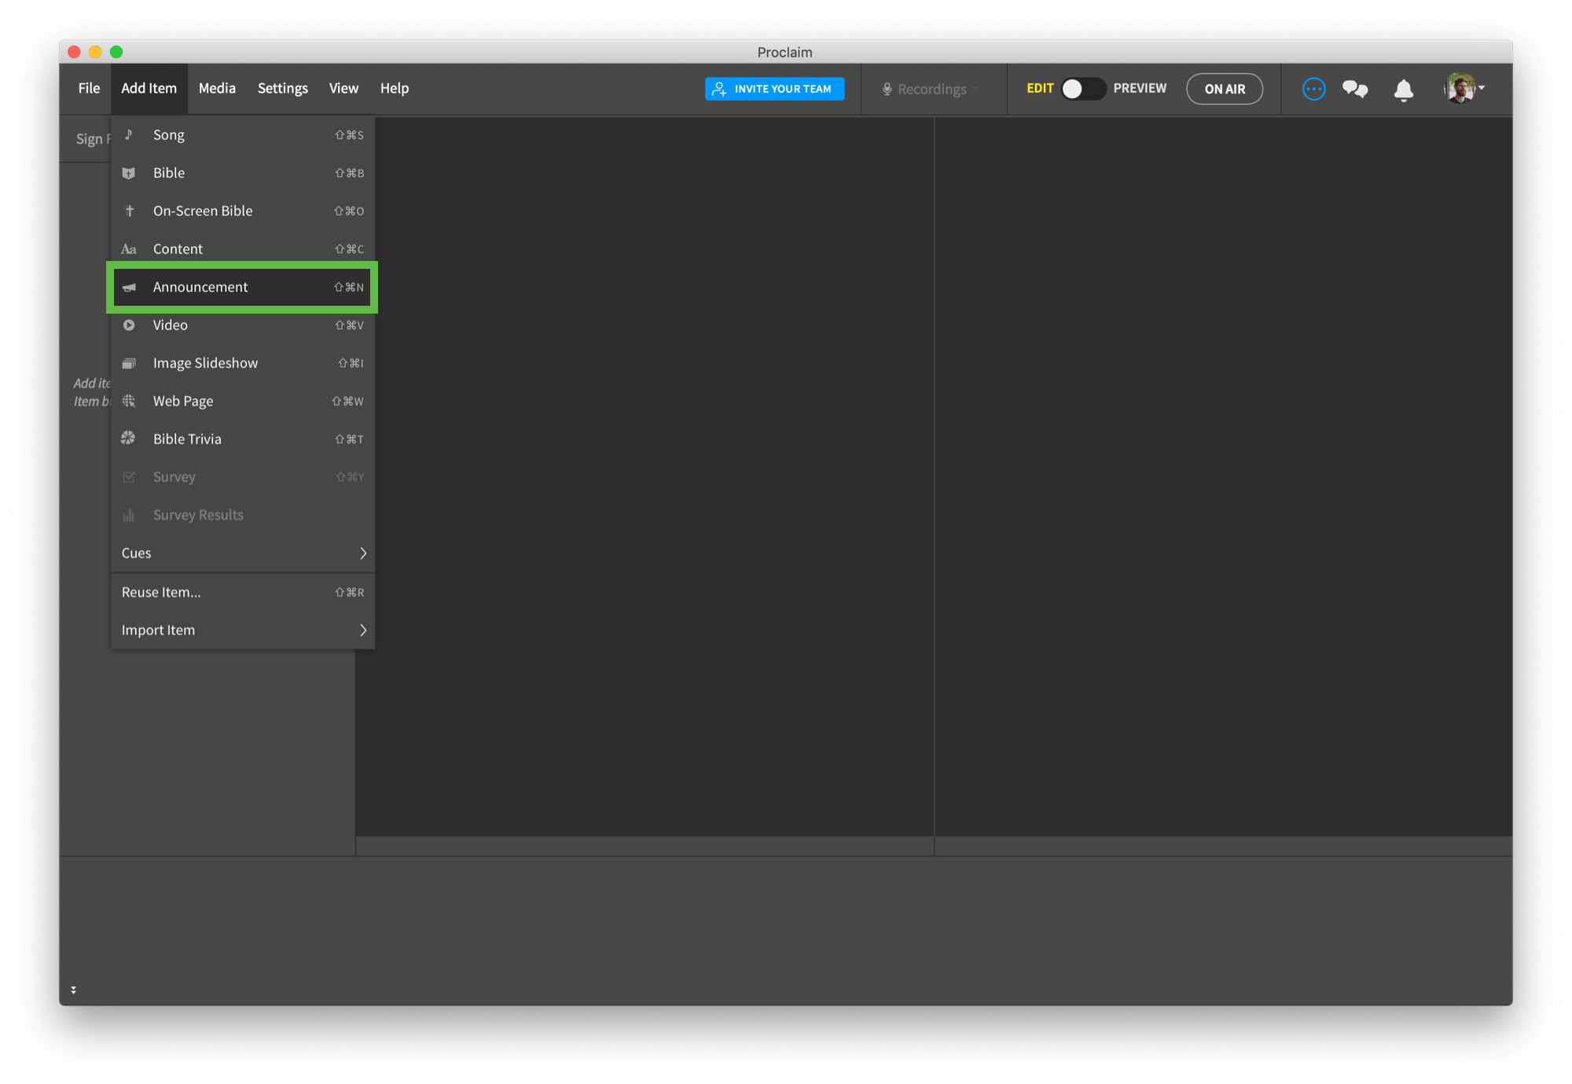The height and width of the screenshot is (1084, 1572).
Task: Click the Bible book icon
Action: click(x=129, y=173)
